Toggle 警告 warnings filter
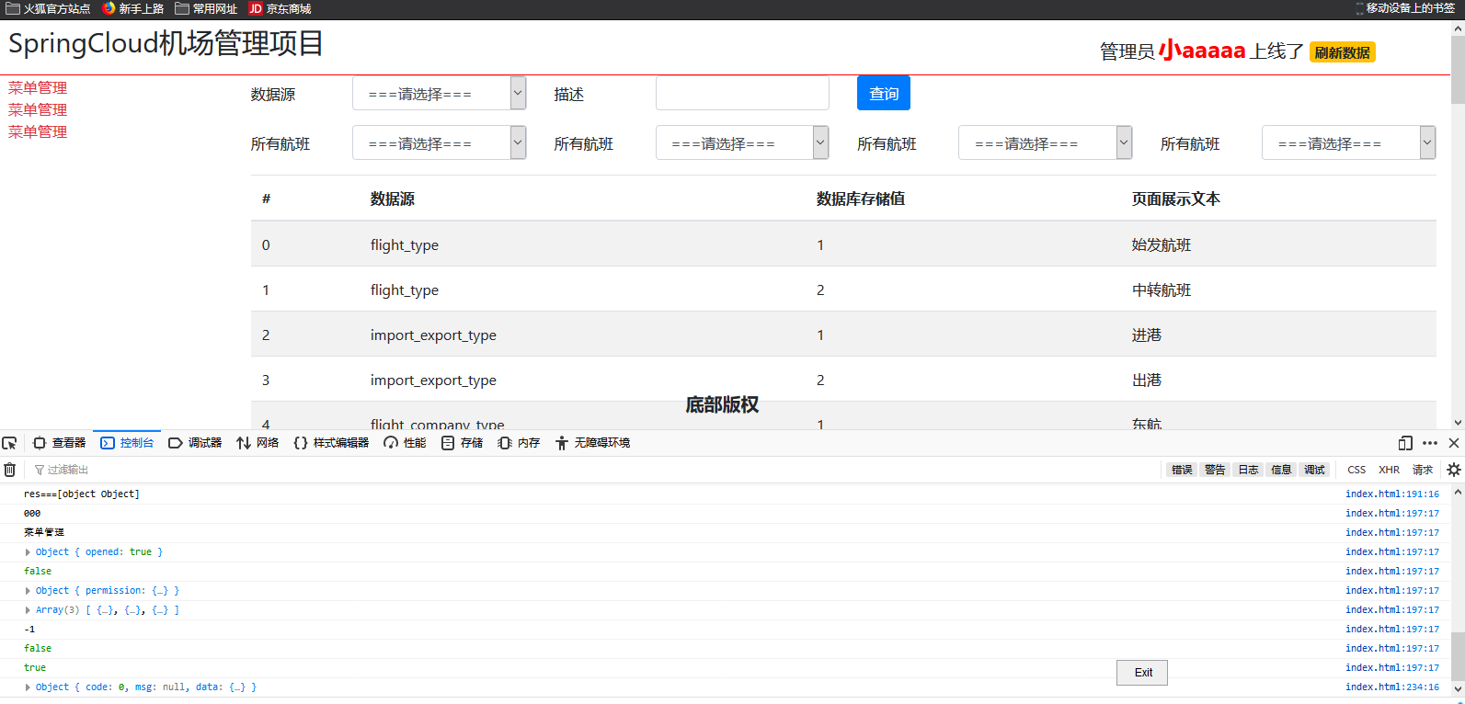Image resolution: width=1465 pixels, height=704 pixels. tap(1215, 470)
